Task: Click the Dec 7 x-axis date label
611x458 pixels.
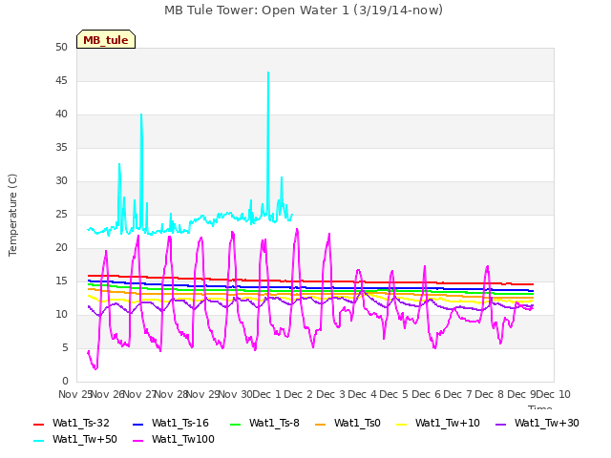Action: click(458, 395)
